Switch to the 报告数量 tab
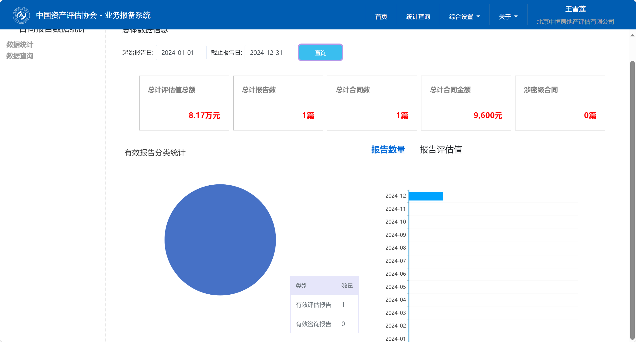The image size is (636, 342). click(x=388, y=150)
